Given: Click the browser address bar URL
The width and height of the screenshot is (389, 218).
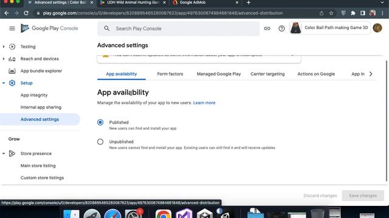Looking at the screenshot, I should pyautogui.click(x=163, y=13).
